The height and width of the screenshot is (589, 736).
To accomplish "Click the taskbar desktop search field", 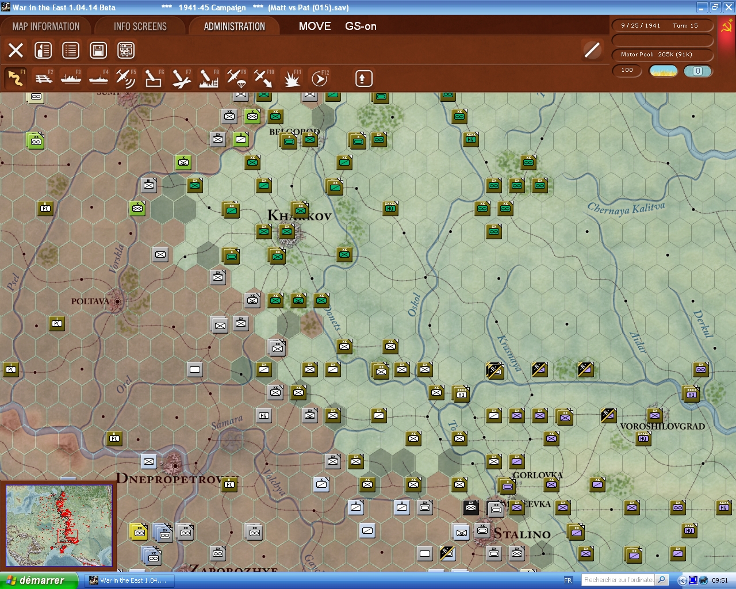I will tap(619, 580).
